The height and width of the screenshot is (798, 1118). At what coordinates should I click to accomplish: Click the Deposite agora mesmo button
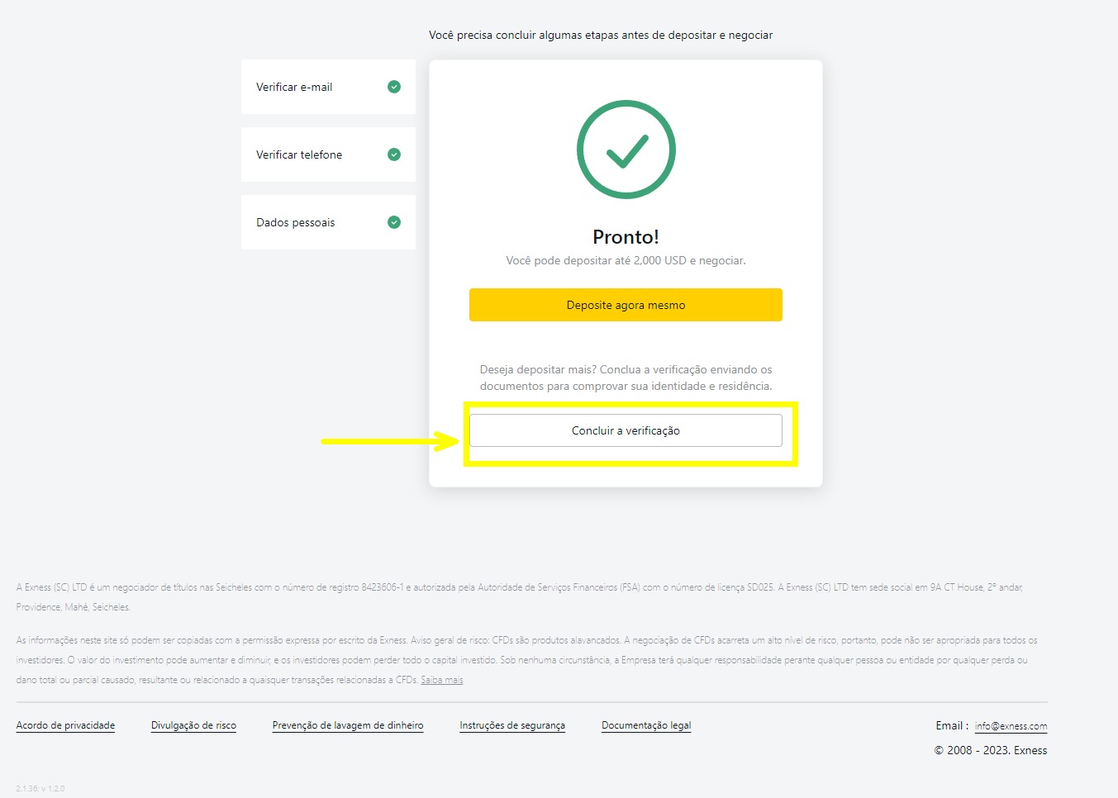(x=626, y=305)
